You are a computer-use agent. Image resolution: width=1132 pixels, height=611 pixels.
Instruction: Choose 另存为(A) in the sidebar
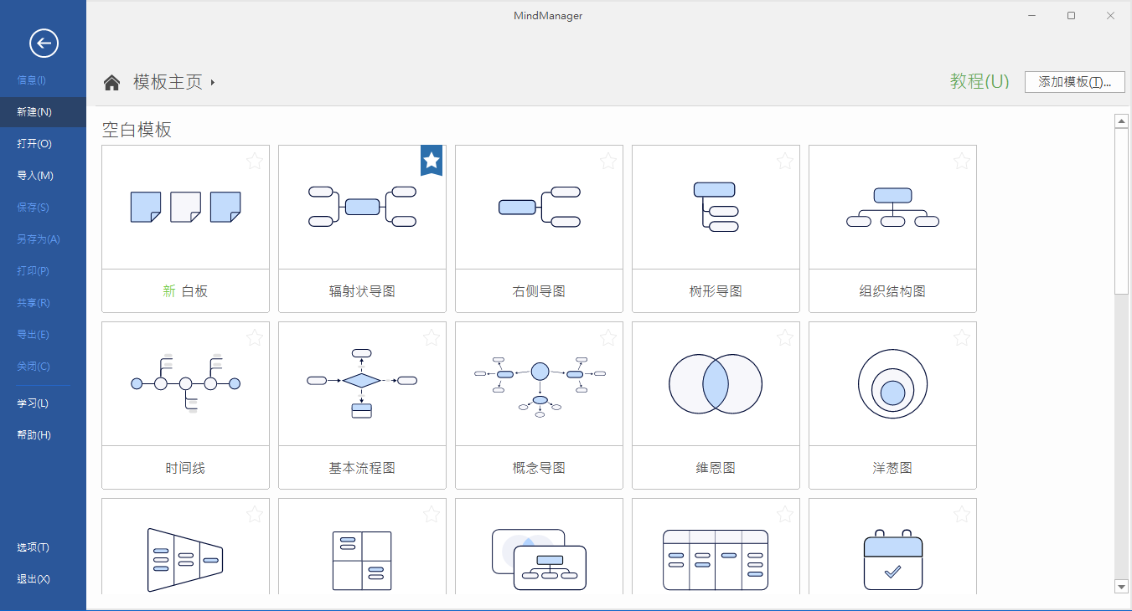43,239
